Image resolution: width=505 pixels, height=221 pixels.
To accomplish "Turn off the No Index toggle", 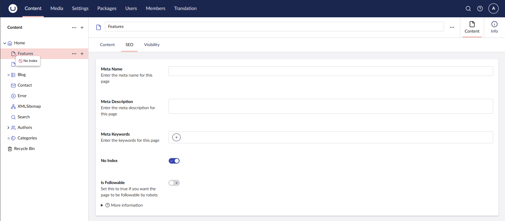I will click(x=174, y=161).
